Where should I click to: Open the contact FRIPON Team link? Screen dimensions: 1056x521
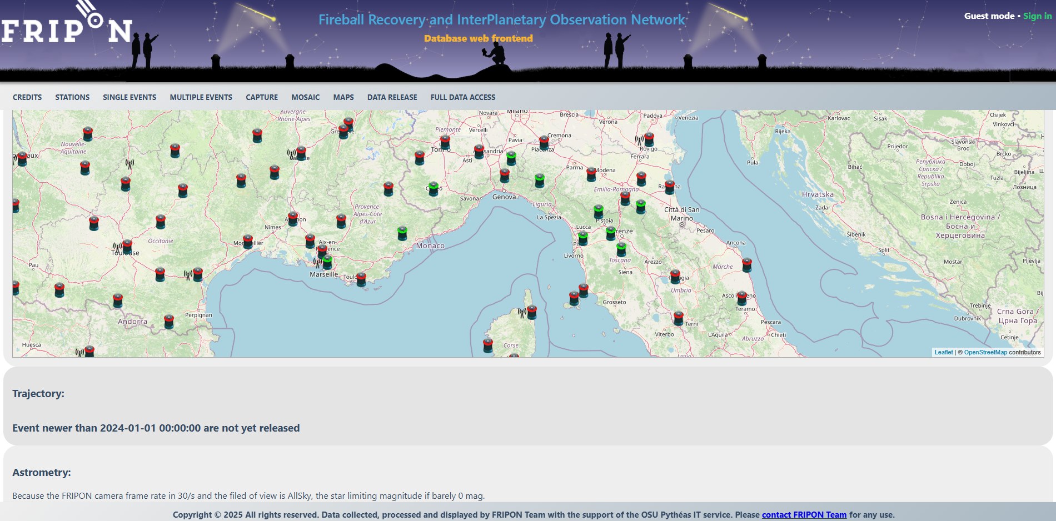pyautogui.click(x=804, y=514)
